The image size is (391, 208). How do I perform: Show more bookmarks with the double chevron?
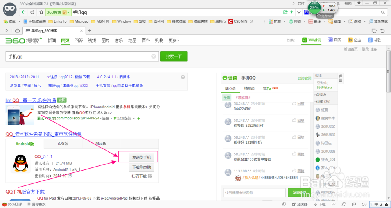pos(251,21)
